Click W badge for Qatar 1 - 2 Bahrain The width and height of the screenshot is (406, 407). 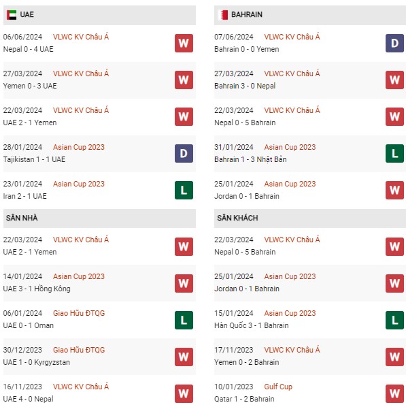point(394,393)
